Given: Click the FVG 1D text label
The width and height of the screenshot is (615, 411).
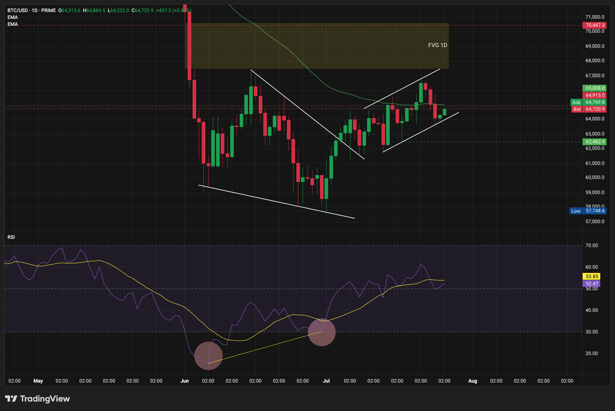Looking at the screenshot, I should (438, 45).
